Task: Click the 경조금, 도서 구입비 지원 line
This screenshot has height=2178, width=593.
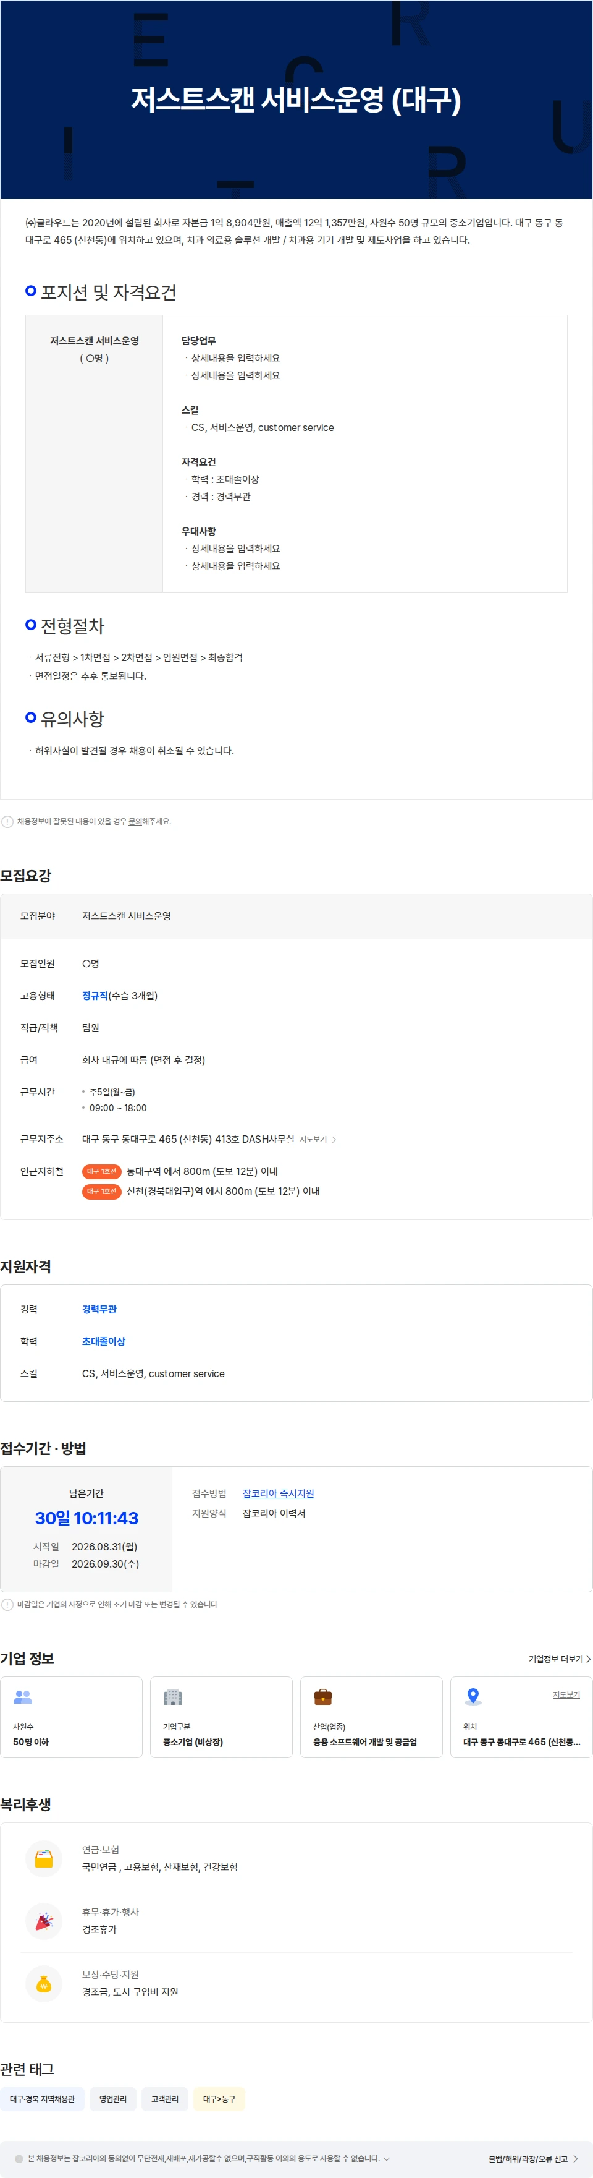Action: pyautogui.click(x=130, y=1991)
